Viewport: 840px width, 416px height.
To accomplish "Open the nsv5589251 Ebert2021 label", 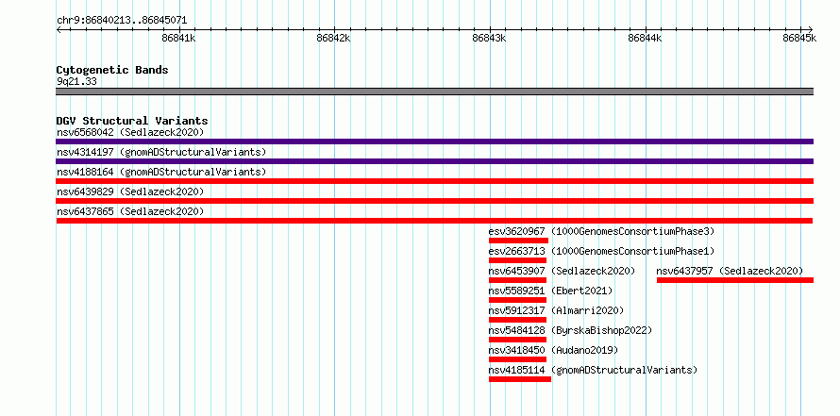I will tap(550, 291).
